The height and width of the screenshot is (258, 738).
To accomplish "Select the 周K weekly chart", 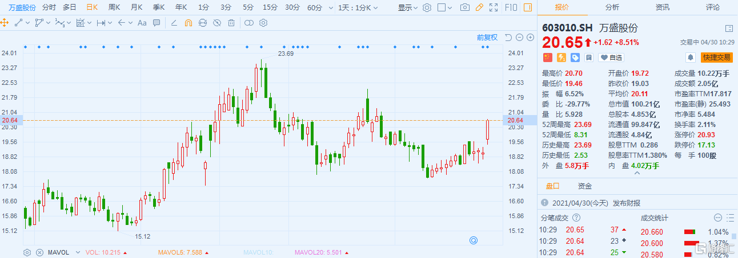I will tap(114, 7).
